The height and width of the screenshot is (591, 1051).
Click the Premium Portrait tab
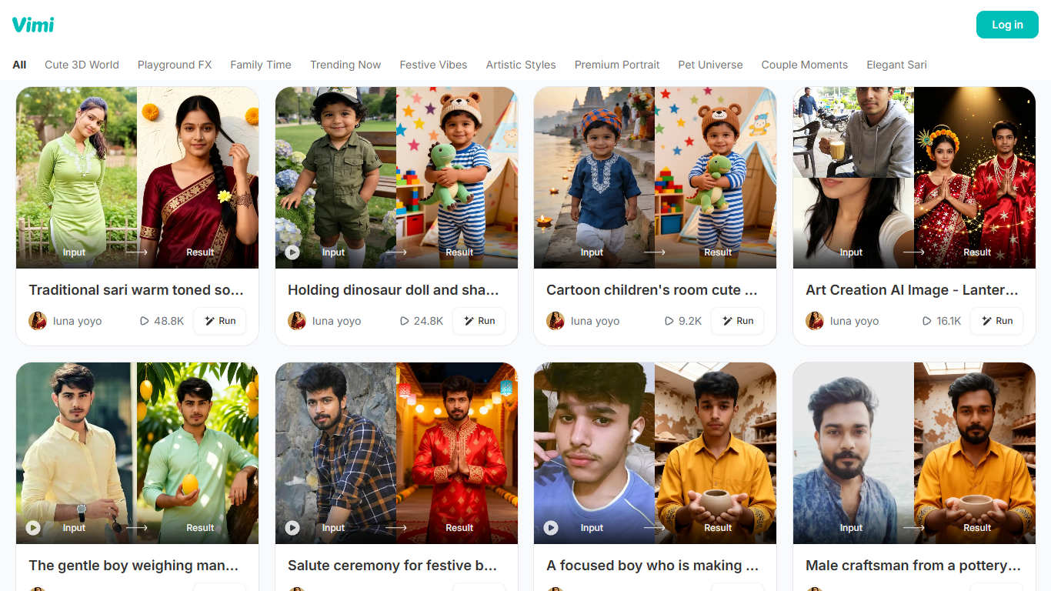tap(617, 65)
